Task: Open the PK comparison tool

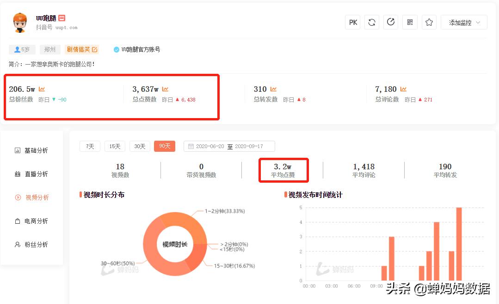Action: coord(352,22)
